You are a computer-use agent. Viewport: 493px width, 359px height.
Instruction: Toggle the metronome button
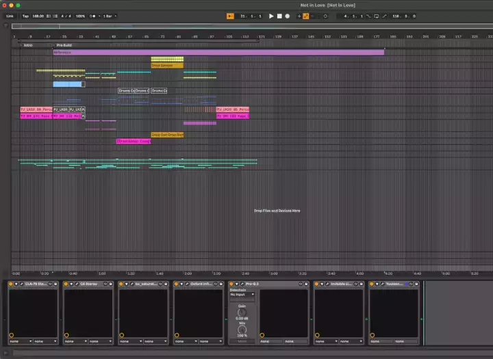pos(92,16)
